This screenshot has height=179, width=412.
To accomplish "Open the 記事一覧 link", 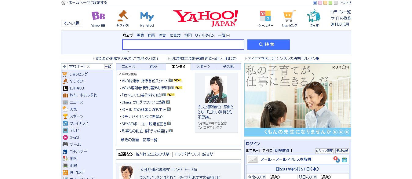I will pyautogui.click(x=150, y=140).
